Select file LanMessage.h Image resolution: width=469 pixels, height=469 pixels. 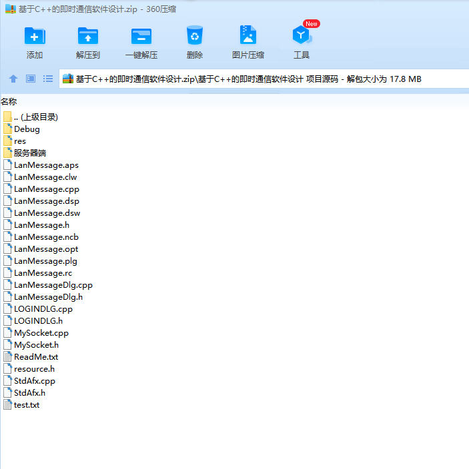[x=37, y=225]
